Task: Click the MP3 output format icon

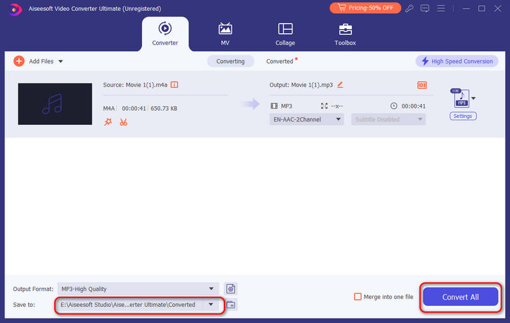Action: tap(460, 98)
